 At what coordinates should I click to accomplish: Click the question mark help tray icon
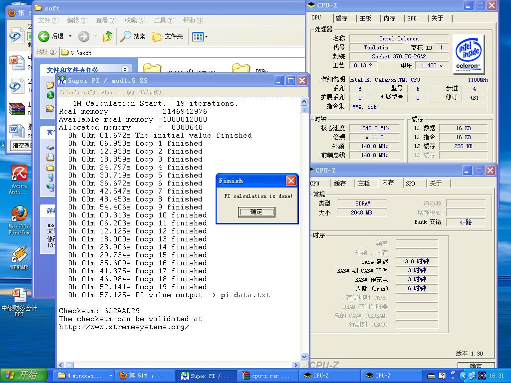pyautogui.click(x=442, y=376)
